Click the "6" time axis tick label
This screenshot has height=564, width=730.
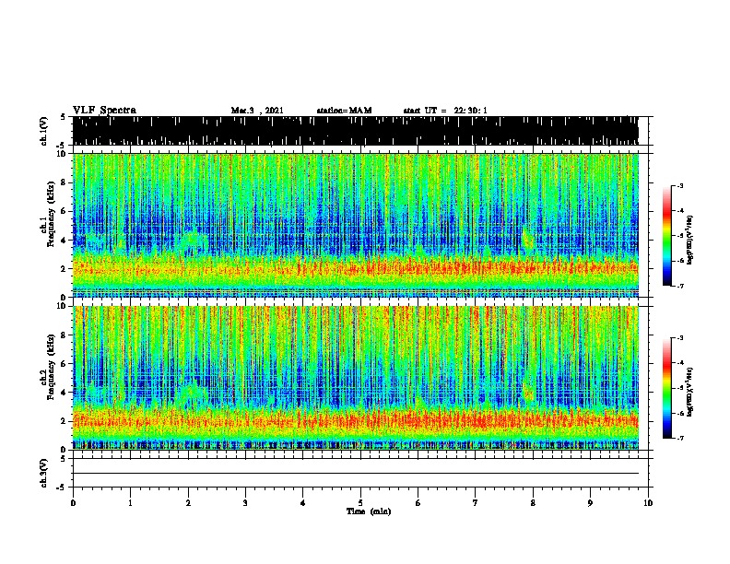418,503
